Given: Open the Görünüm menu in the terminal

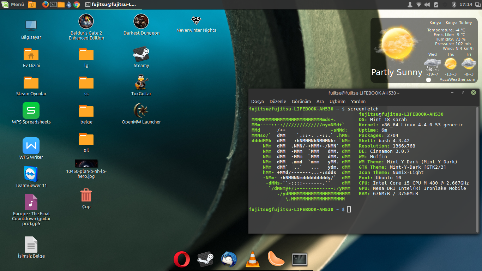Looking at the screenshot, I should (301, 102).
